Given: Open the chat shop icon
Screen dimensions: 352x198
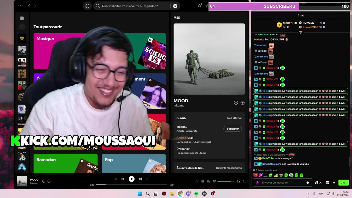Looking at the screenshot, I should tap(327, 183).
